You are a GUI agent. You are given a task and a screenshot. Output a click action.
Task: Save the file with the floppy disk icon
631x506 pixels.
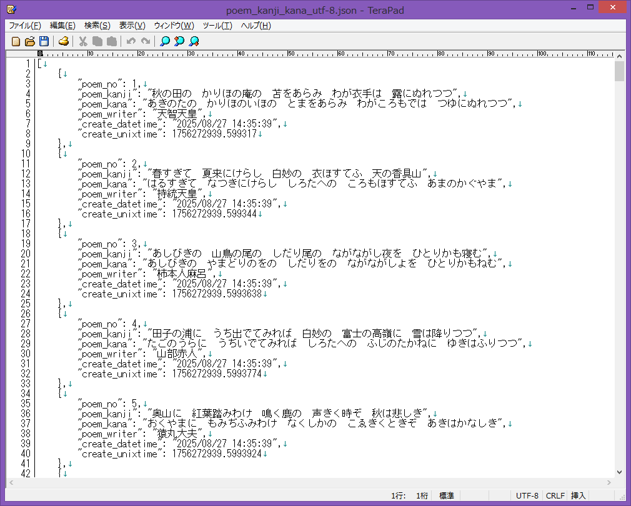(44, 41)
